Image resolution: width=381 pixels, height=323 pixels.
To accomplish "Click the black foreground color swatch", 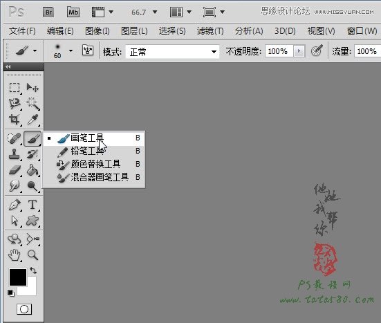I will (18, 277).
